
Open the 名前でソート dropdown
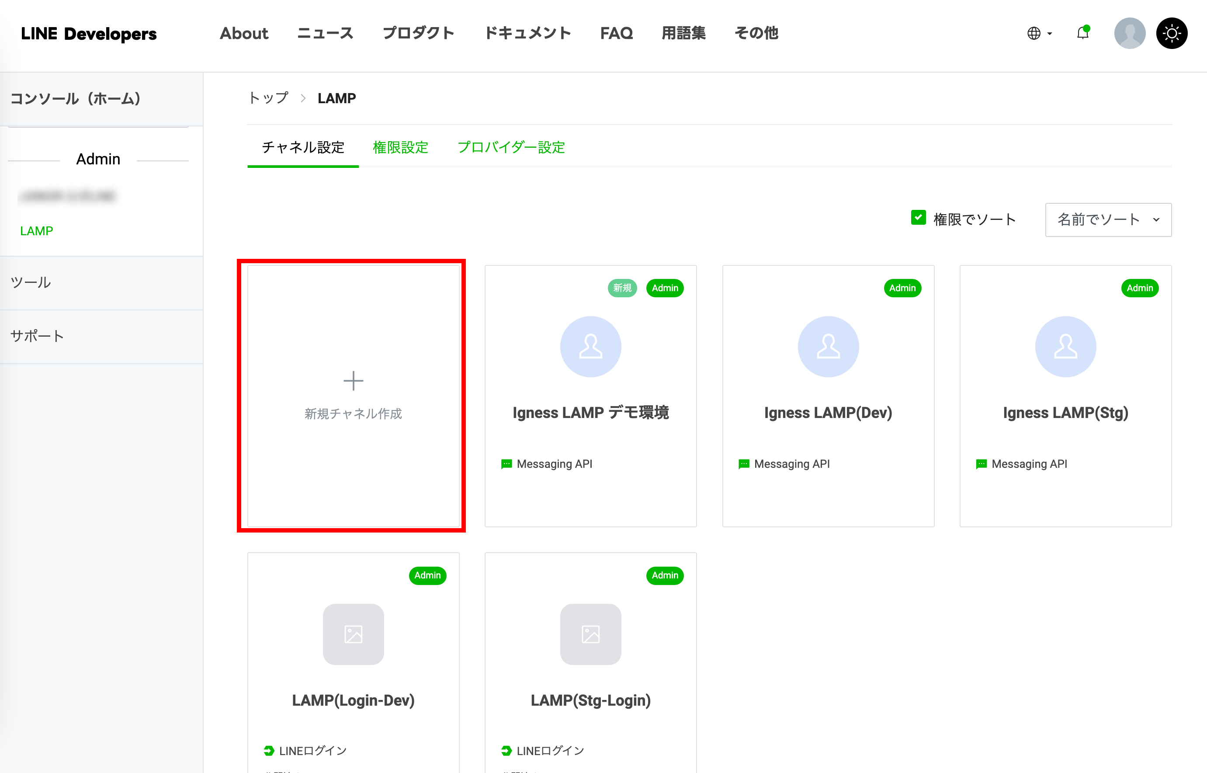pos(1108,219)
